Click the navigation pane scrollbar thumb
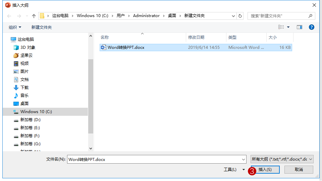This screenshot has height=181, width=322. 91,96
